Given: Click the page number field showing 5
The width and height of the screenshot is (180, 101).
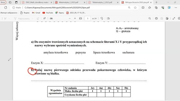Looking at the screenshot, I should pyautogui.click(x=87, y=19).
